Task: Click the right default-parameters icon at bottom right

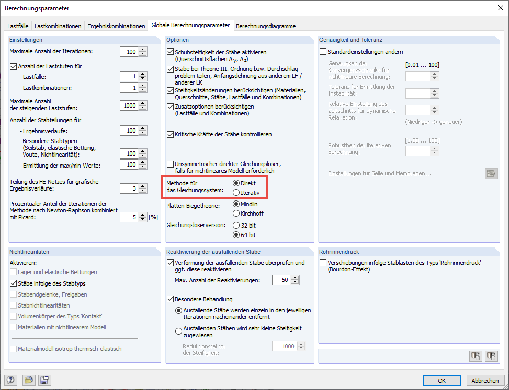Action: tap(491, 356)
